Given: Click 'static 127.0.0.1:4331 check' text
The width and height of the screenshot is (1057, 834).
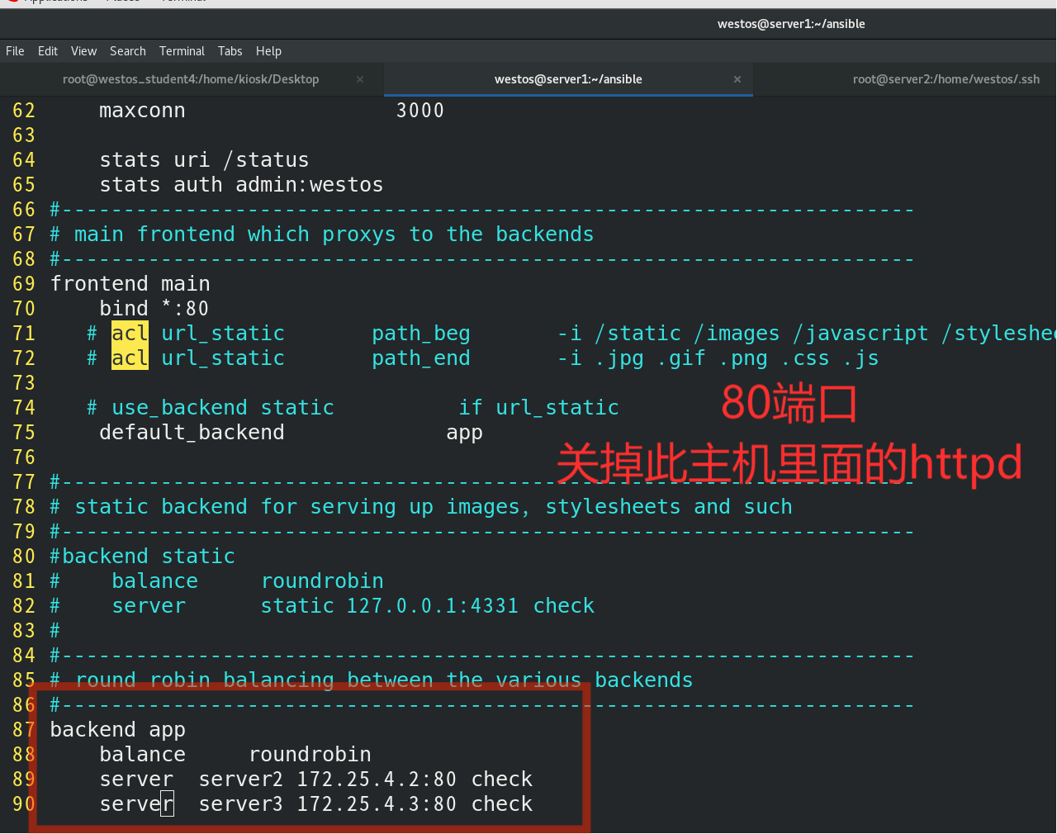Looking at the screenshot, I should (x=428, y=606).
